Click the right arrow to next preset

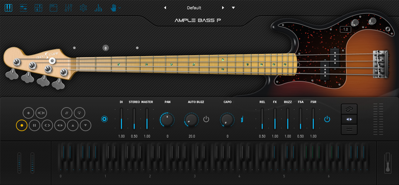click(222, 8)
